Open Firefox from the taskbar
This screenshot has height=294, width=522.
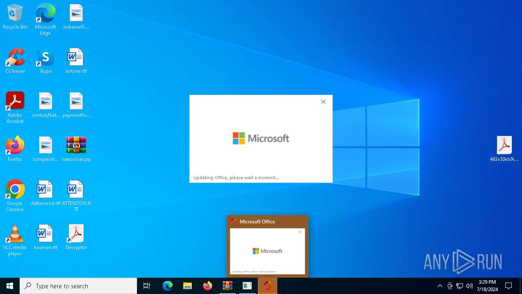pos(208,286)
